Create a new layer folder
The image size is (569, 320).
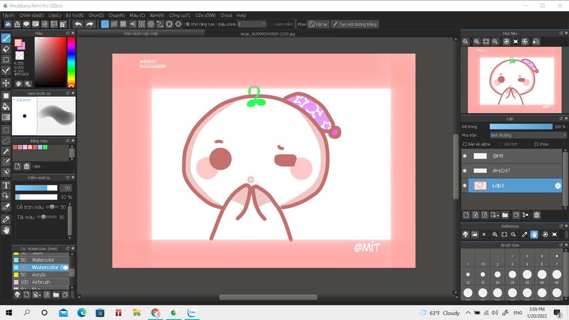(x=505, y=215)
